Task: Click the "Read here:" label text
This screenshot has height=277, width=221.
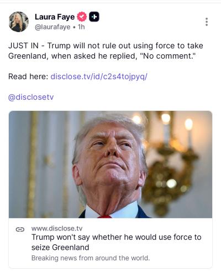Action: point(28,76)
